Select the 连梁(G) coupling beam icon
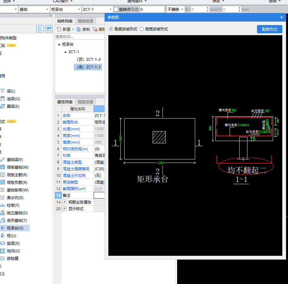The height and width of the screenshot is (284, 288). tap(3, 99)
